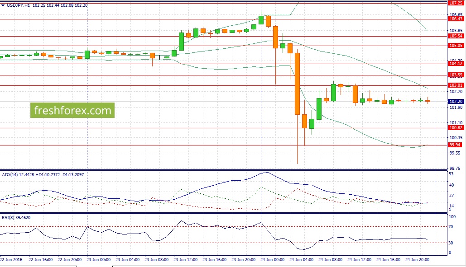
Task: Click the 24 Jun 00:00 time marker
Action: tap(272, 260)
